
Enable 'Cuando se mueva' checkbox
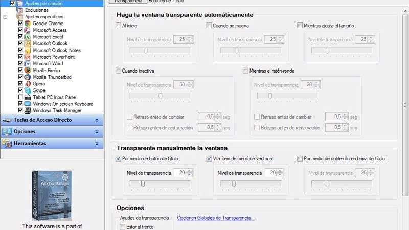coord(209,26)
